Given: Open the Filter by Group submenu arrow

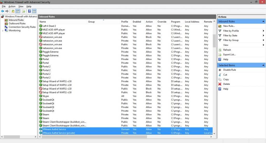Looking at the screenshot, I should (263, 40).
